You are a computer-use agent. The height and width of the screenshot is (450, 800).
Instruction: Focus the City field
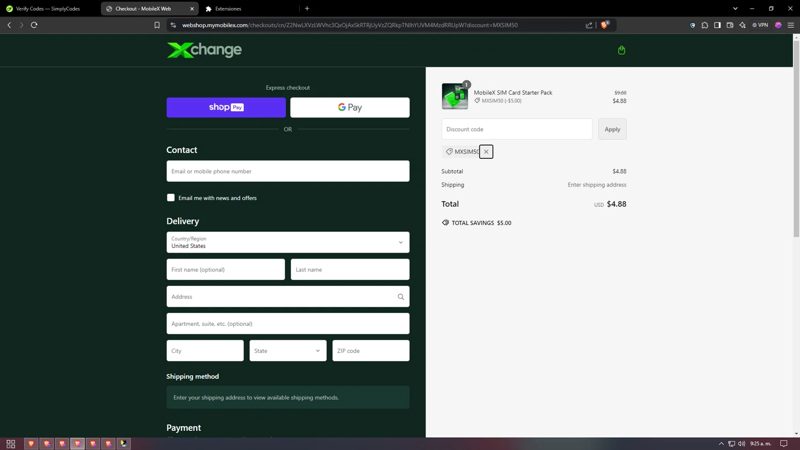coord(205,351)
